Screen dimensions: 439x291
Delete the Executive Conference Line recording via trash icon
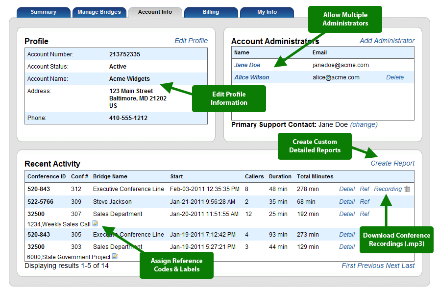(407, 189)
